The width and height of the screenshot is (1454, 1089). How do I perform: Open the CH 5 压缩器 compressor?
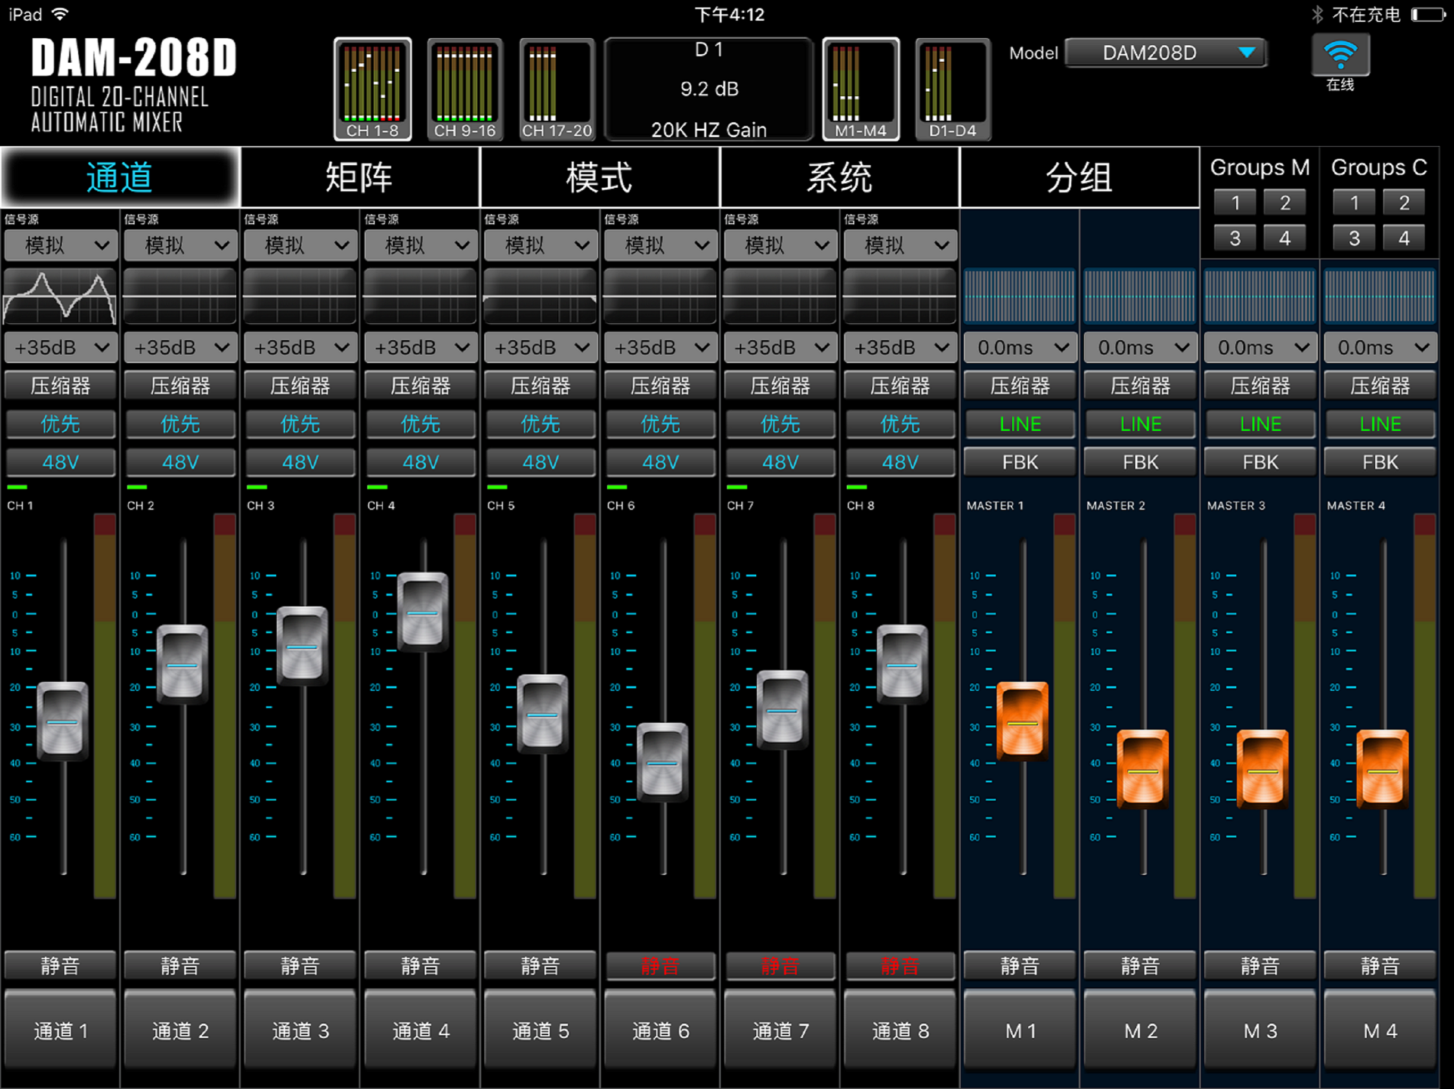(540, 386)
